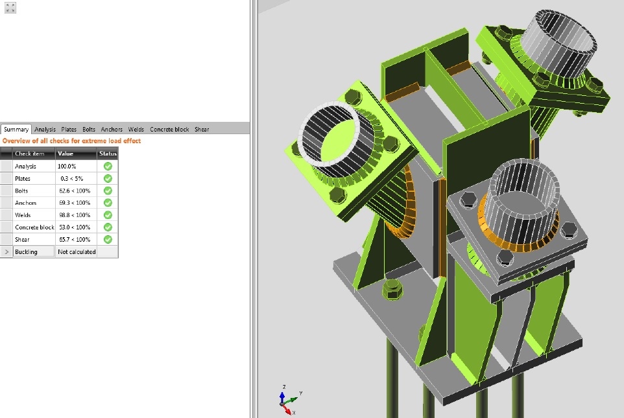Screen dimensions: 624x418
Task: Open the Bolts tab
Action: click(89, 129)
